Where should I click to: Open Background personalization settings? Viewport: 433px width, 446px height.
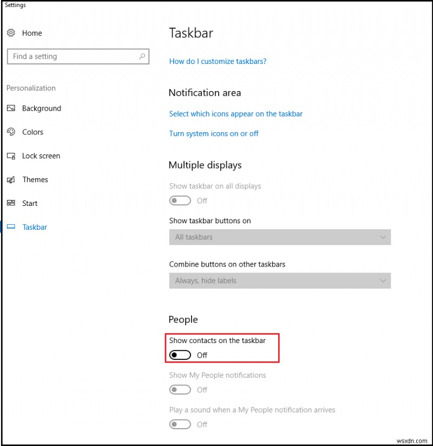click(42, 108)
